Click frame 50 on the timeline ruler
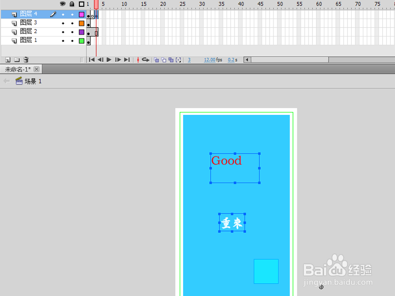The image size is (395, 296). [279, 4]
